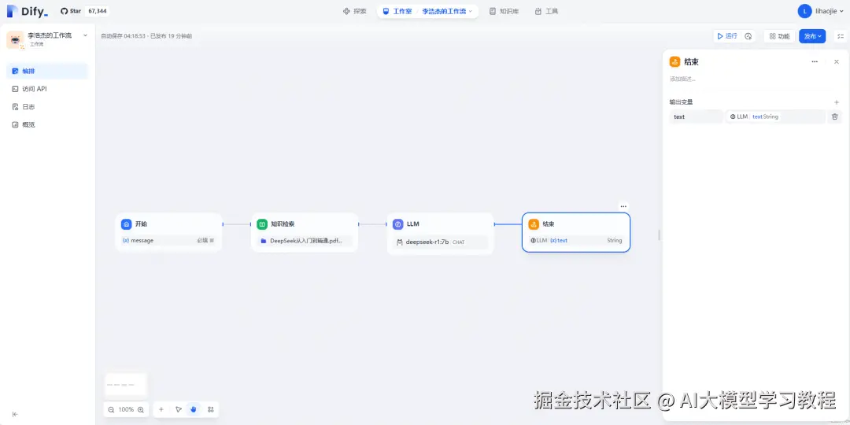Delete the text output variable

(x=834, y=116)
